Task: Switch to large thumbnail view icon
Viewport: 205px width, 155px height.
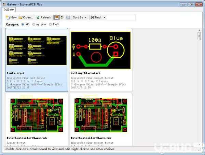Action: (x=57, y=17)
